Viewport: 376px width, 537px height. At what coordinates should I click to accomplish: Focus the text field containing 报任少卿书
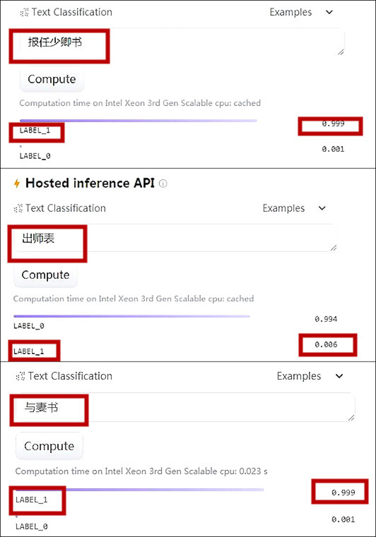click(215, 42)
